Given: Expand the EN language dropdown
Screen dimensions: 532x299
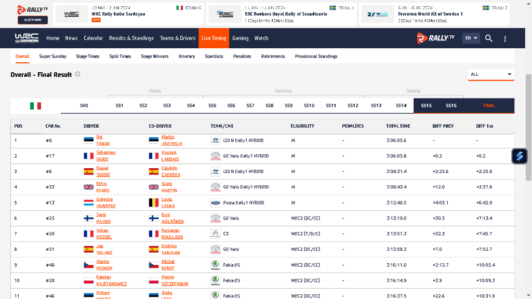Looking at the screenshot, I should click(471, 38).
